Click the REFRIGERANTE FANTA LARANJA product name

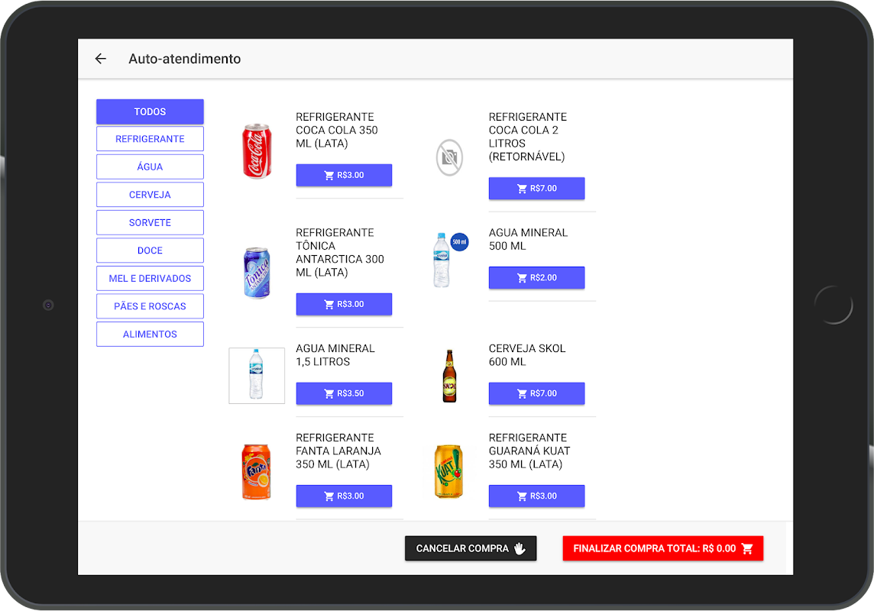pos(338,451)
